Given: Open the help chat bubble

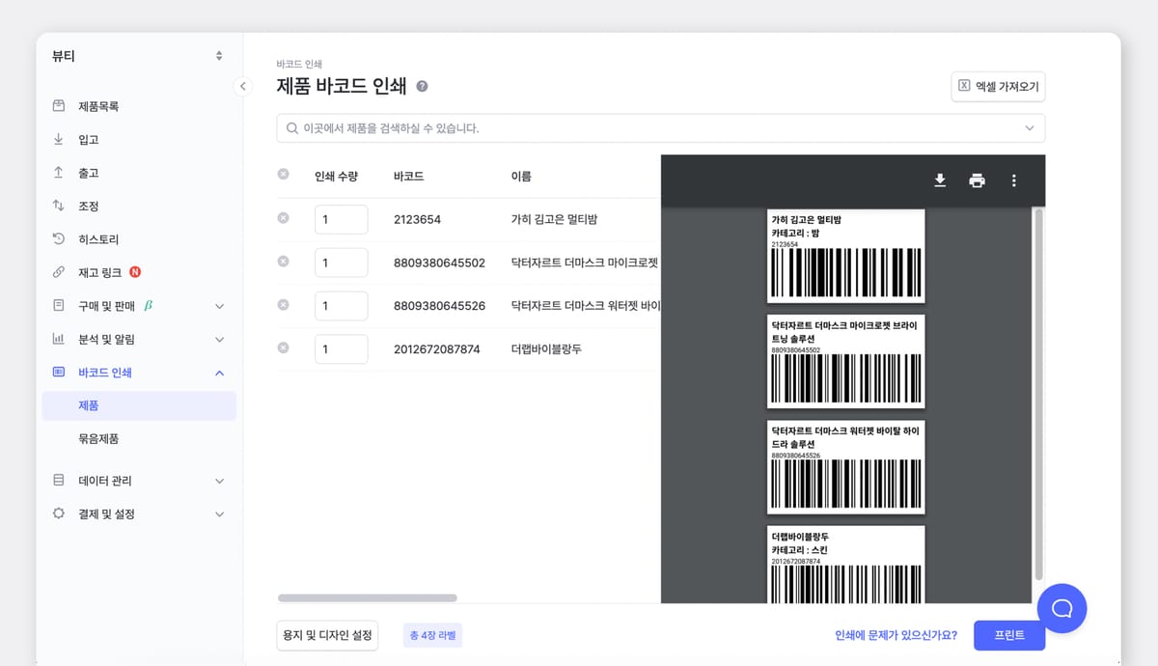Looking at the screenshot, I should coord(1061,608).
